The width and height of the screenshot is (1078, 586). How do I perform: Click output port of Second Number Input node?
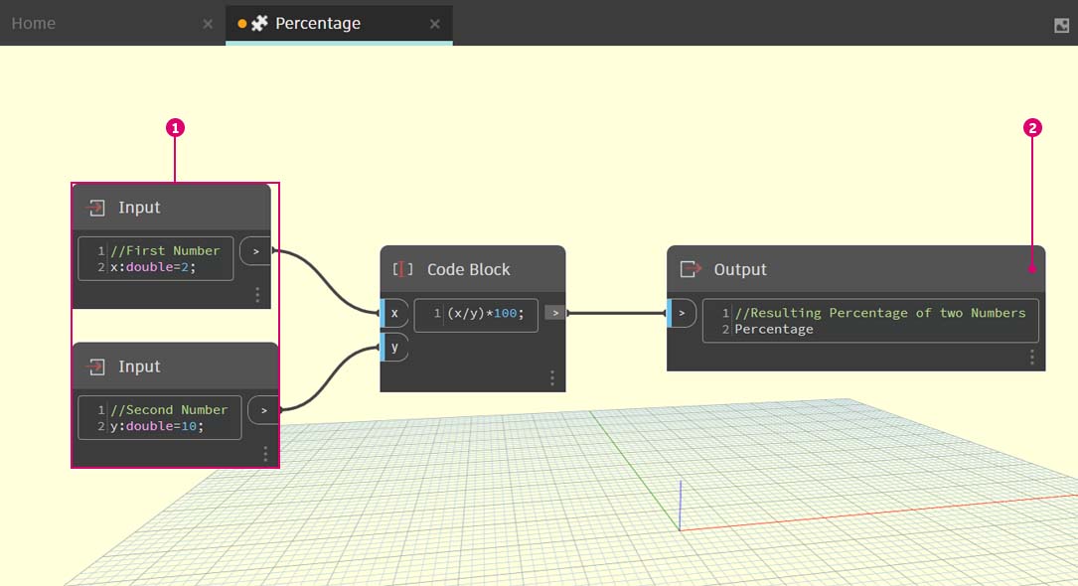[x=263, y=410]
